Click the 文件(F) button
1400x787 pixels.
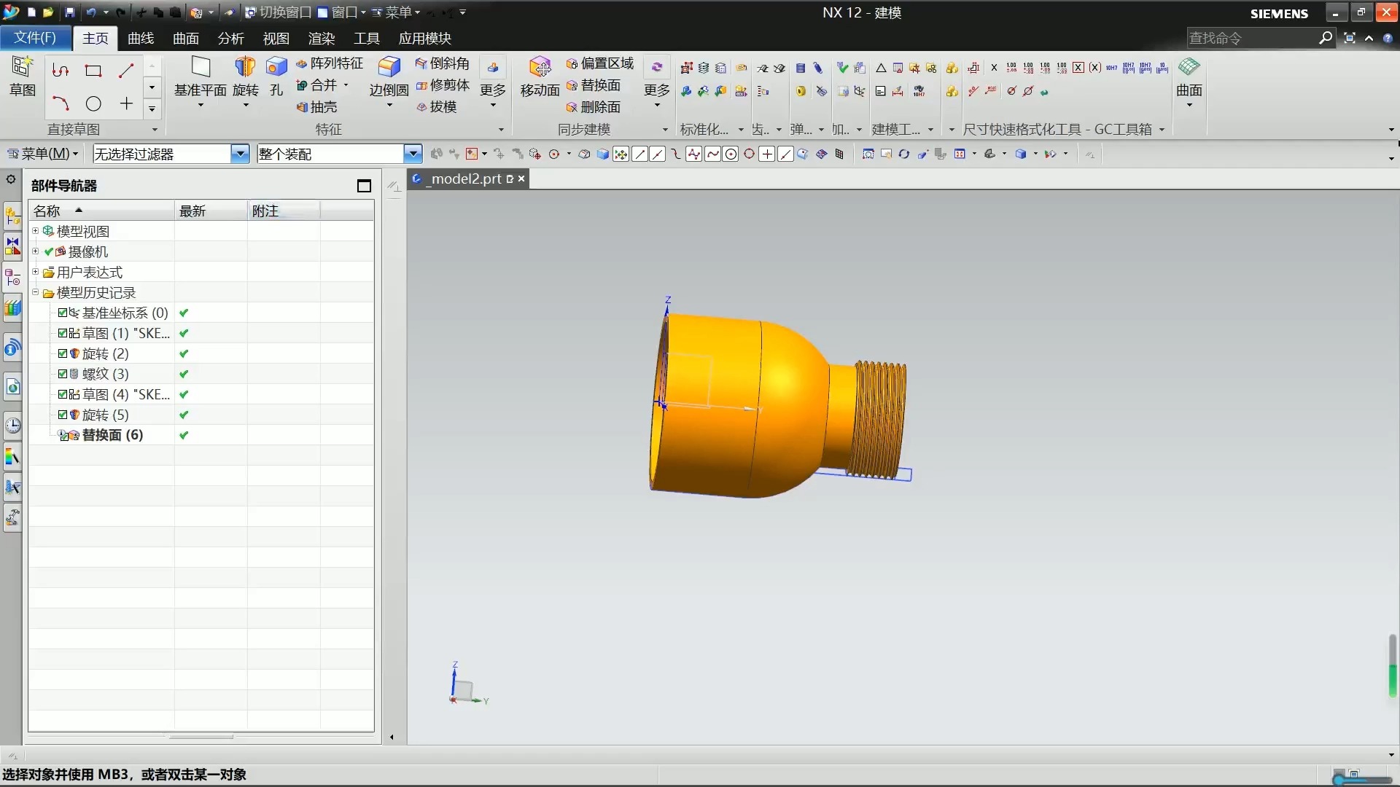pyautogui.click(x=35, y=37)
